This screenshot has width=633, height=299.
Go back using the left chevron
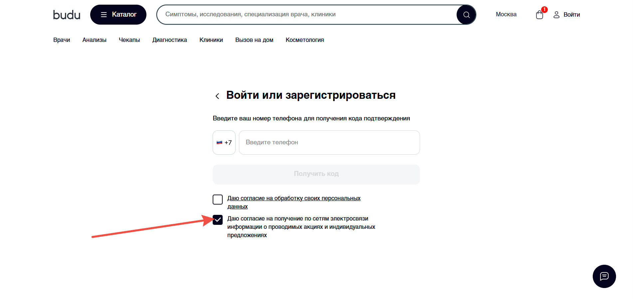click(217, 96)
